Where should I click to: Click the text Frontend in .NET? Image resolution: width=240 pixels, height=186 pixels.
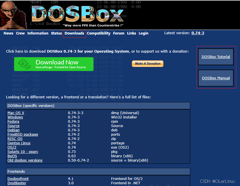pyautogui.click(x=126, y=183)
